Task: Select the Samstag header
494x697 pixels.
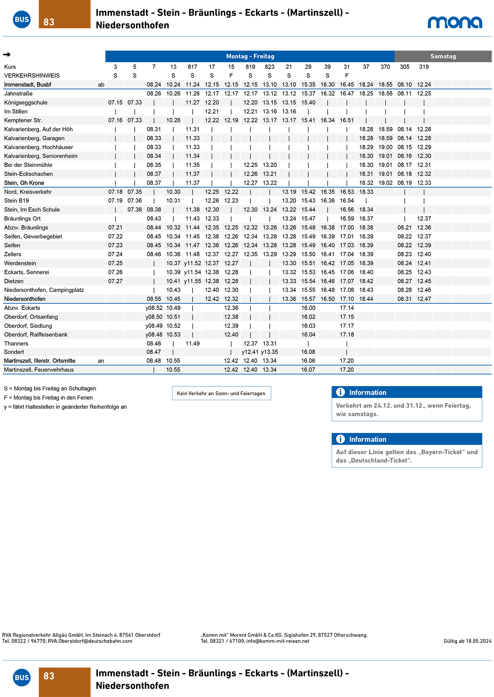Action: tap(443, 56)
